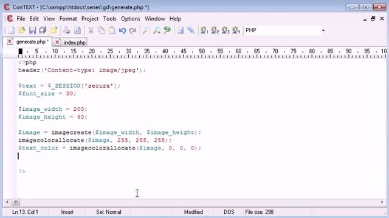The width and height of the screenshot is (389, 218).
Task: Run user command 4 icon
Action: [x=236, y=30]
